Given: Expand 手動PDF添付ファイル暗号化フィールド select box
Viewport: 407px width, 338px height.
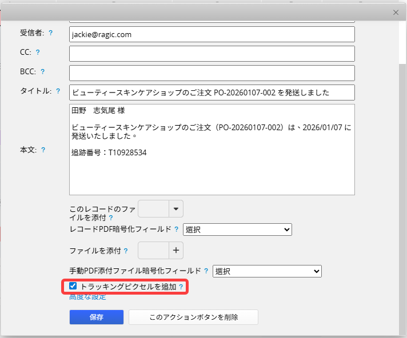Looking at the screenshot, I should (x=267, y=271).
